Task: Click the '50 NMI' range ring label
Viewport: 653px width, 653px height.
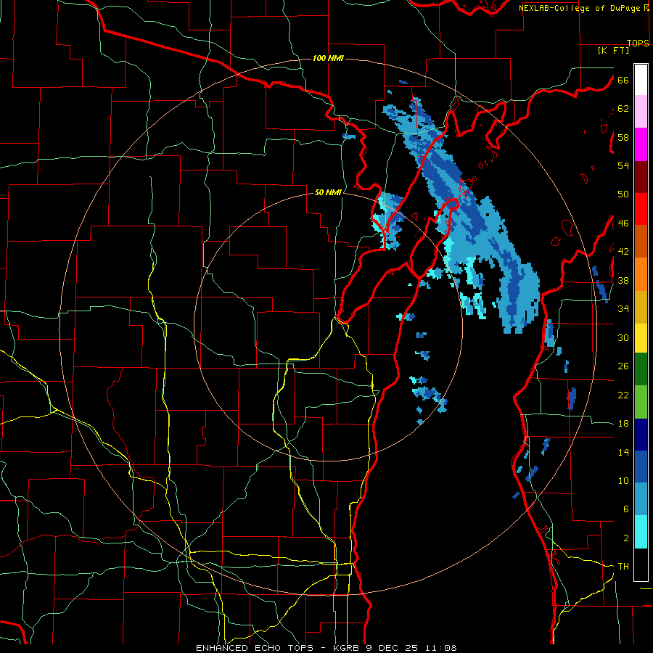Action: point(328,192)
